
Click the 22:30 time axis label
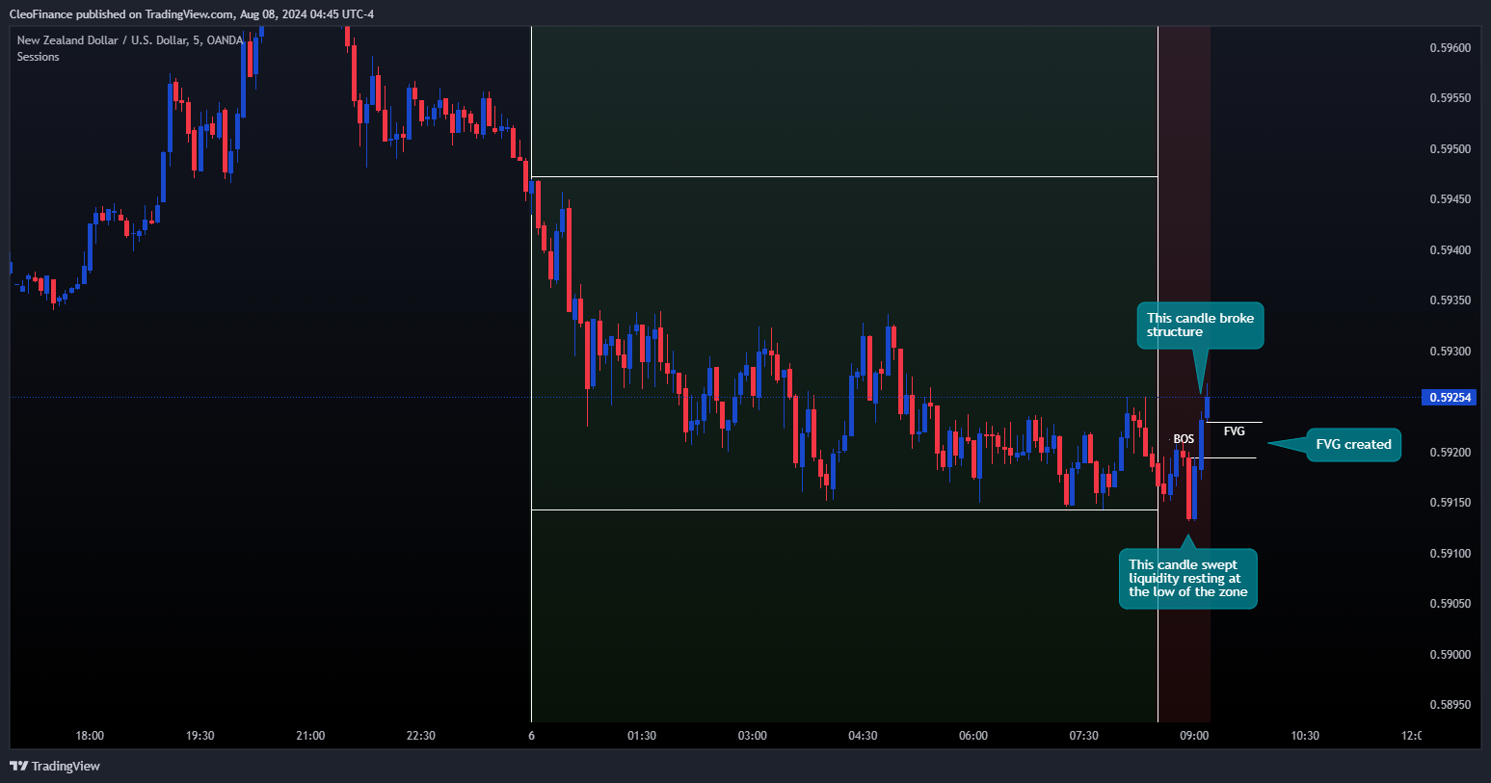coord(420,736)
